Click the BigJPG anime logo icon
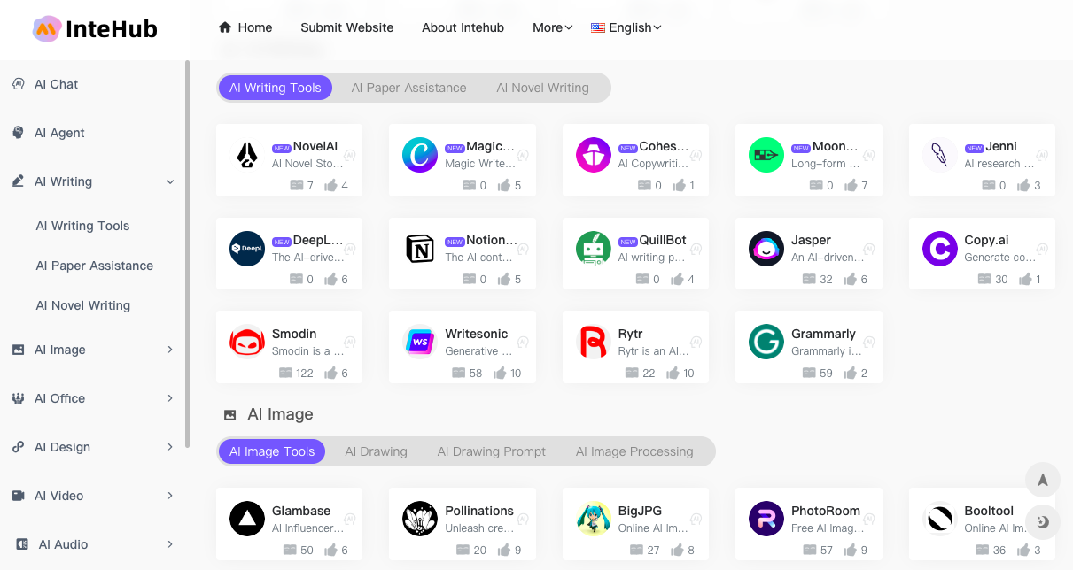 594,520
